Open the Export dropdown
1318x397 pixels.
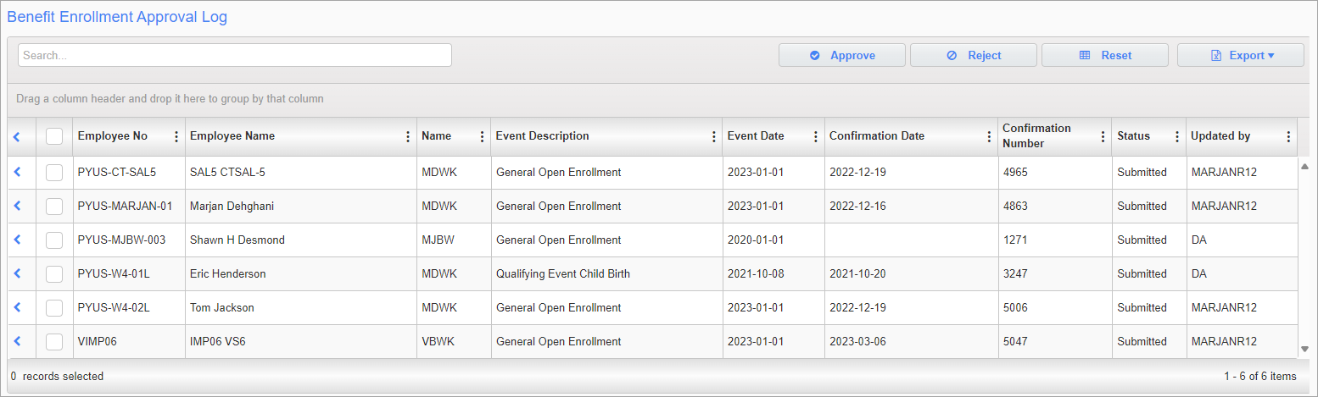tap(1240, 55)
